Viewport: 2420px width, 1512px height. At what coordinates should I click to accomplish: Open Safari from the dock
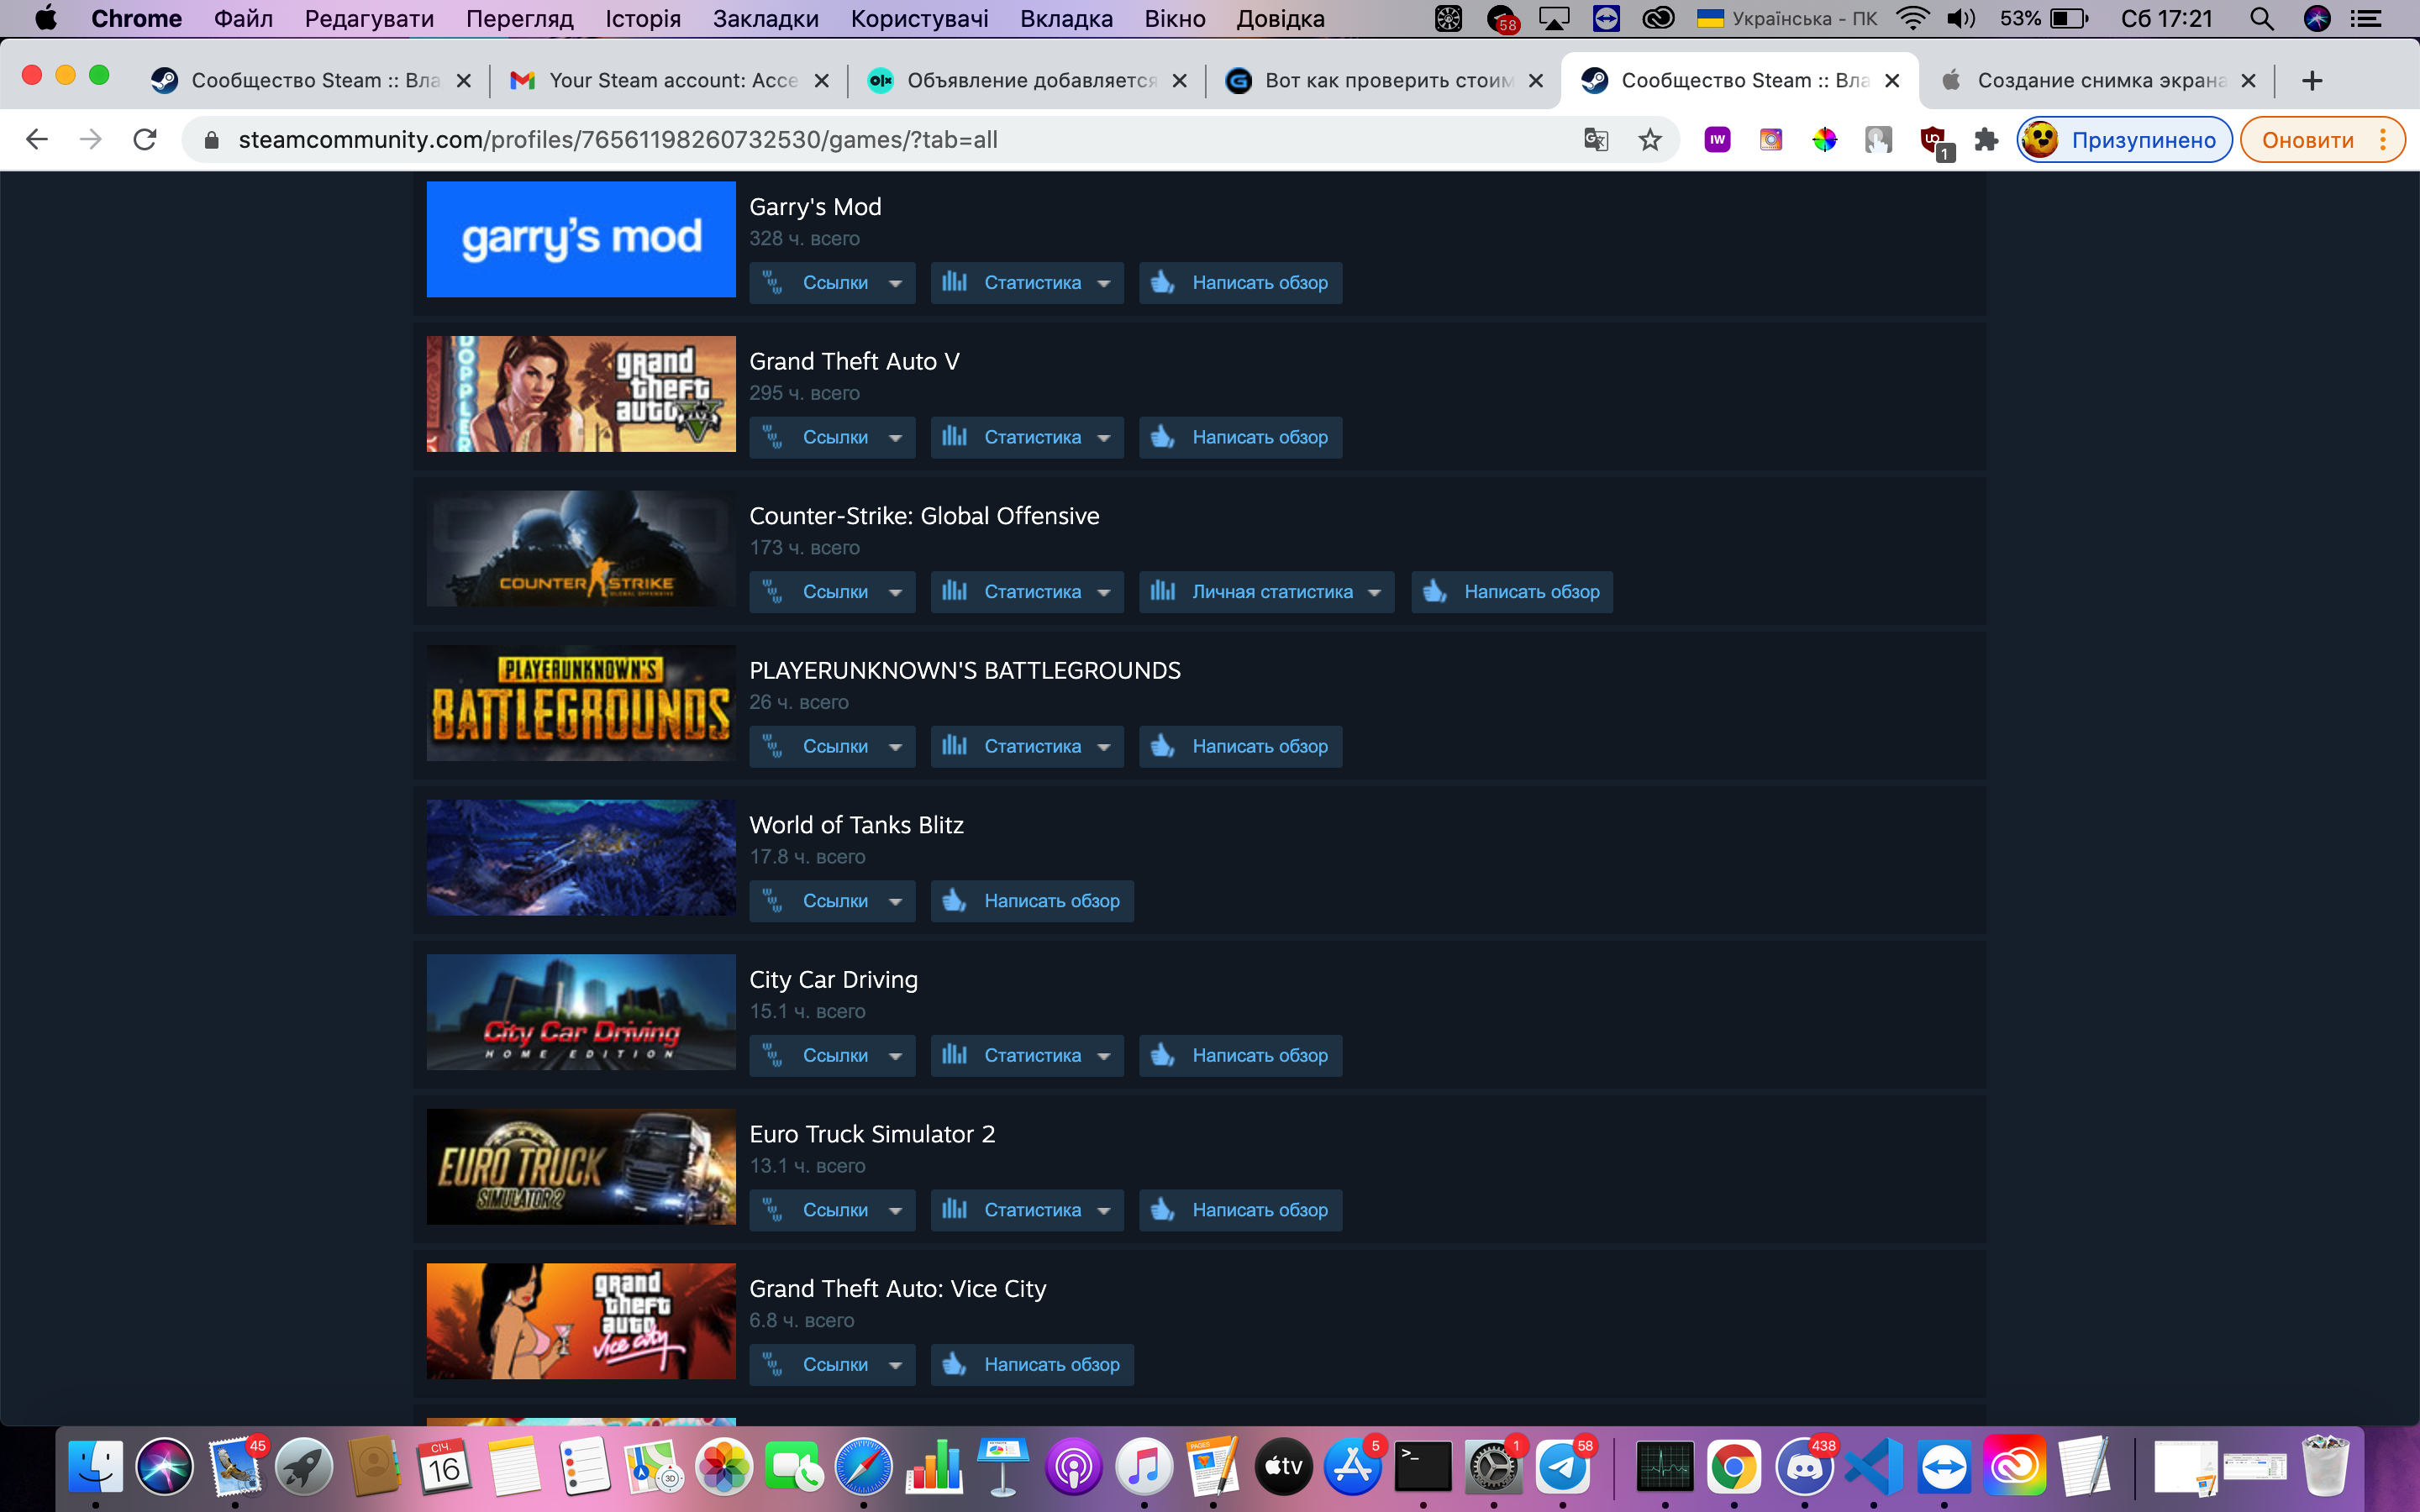point(863,1467)
